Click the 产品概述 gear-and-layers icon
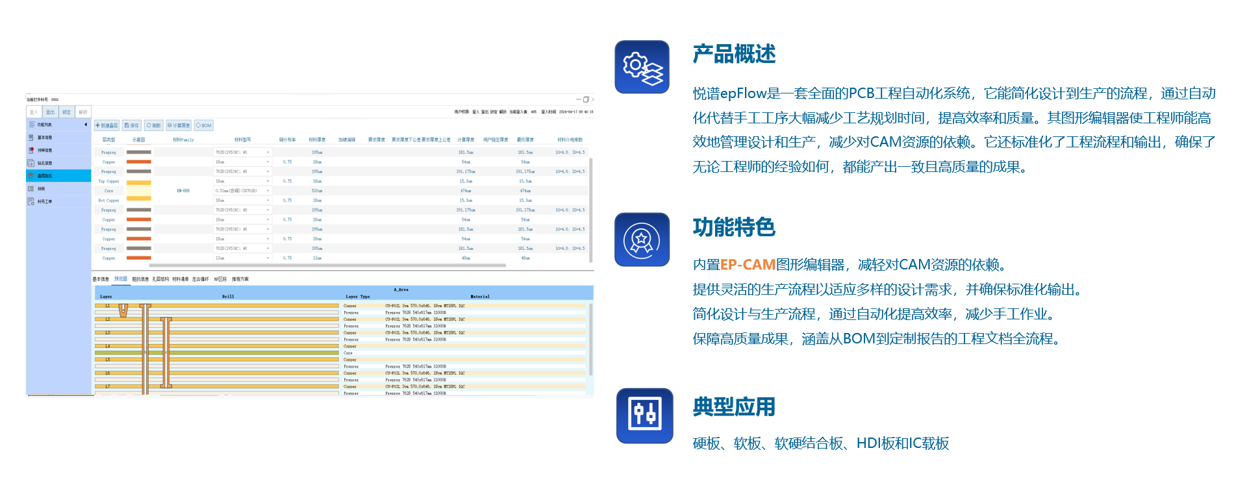The image size is (1247, 494). pyautogui.click(x=642, y=67)
